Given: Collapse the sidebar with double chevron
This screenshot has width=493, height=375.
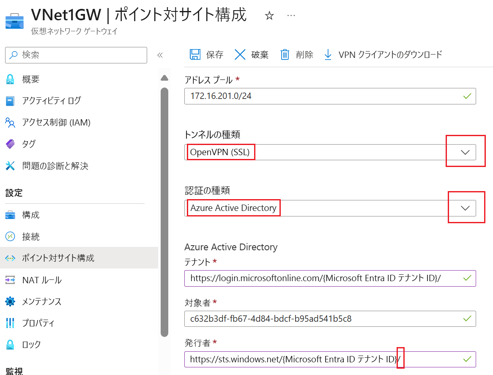Looking at the screenshot, I should [160, 55].
